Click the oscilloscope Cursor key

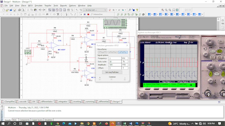coord(212,51)
